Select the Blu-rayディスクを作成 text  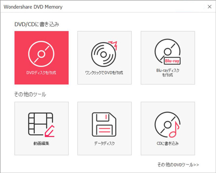pyautogui.click(x=168, y=73)
